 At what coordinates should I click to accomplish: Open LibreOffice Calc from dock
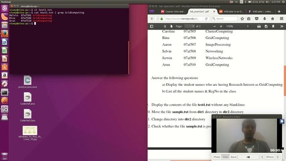point(4,51)
